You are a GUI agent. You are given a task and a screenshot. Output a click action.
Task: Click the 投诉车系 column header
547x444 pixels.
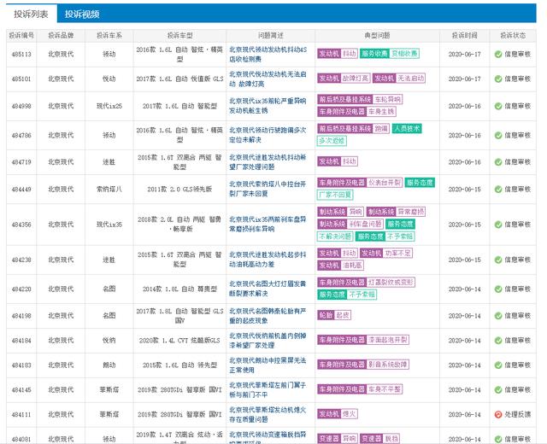pos(109,36)
